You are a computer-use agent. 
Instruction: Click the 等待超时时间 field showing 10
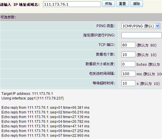pos(128,83)
